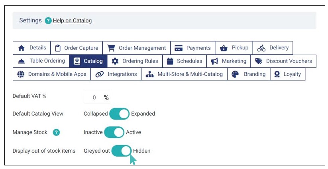The image size is (328, 169).
Task: Click the basket icon for Pickup
Action: pyautogui.click(x=224, y=48)
